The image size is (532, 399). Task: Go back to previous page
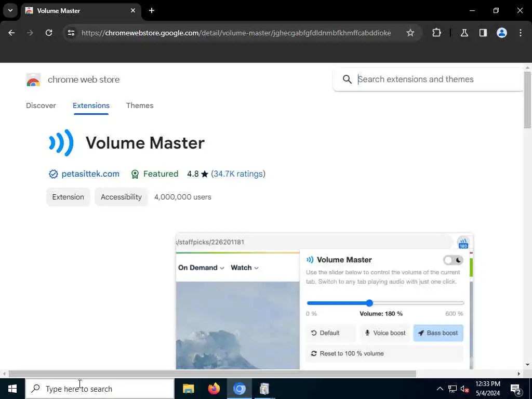pos(11,33)
